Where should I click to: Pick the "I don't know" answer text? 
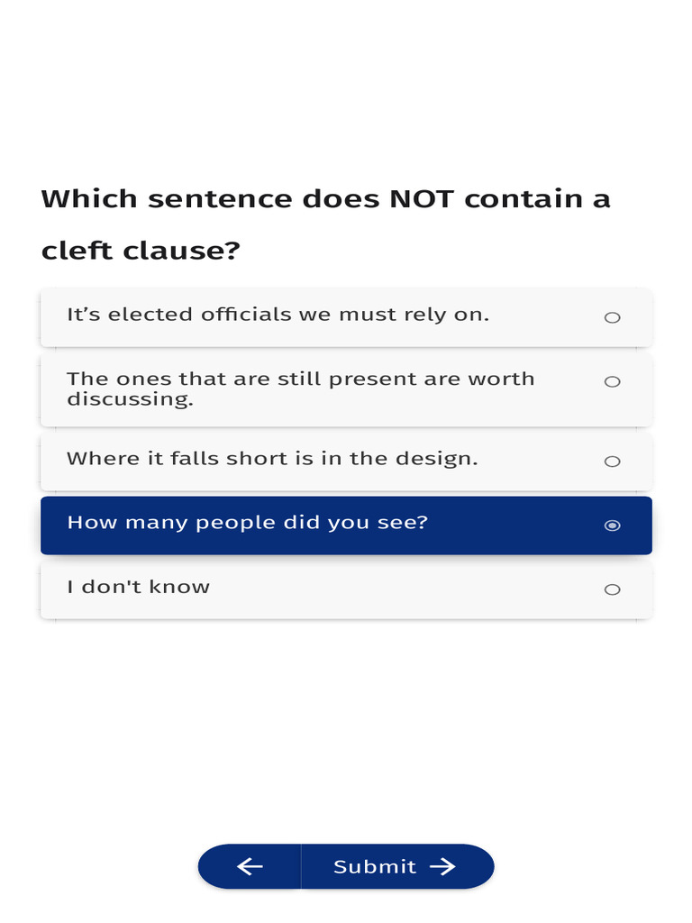[138, 587]
